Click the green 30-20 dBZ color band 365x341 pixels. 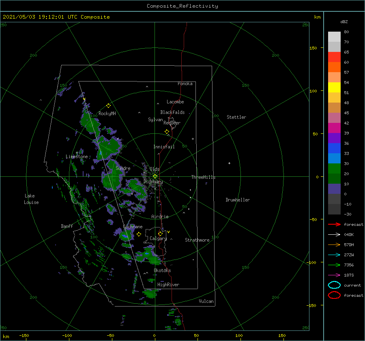[334, 169]
